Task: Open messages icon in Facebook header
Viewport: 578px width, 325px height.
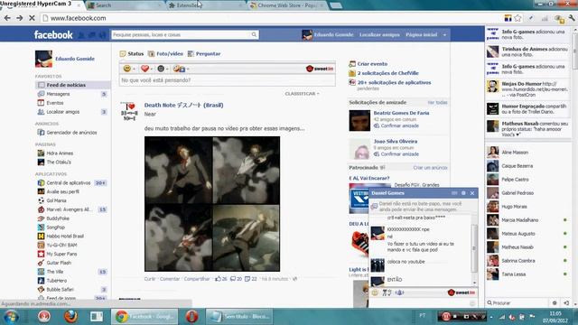Action: 92,35
